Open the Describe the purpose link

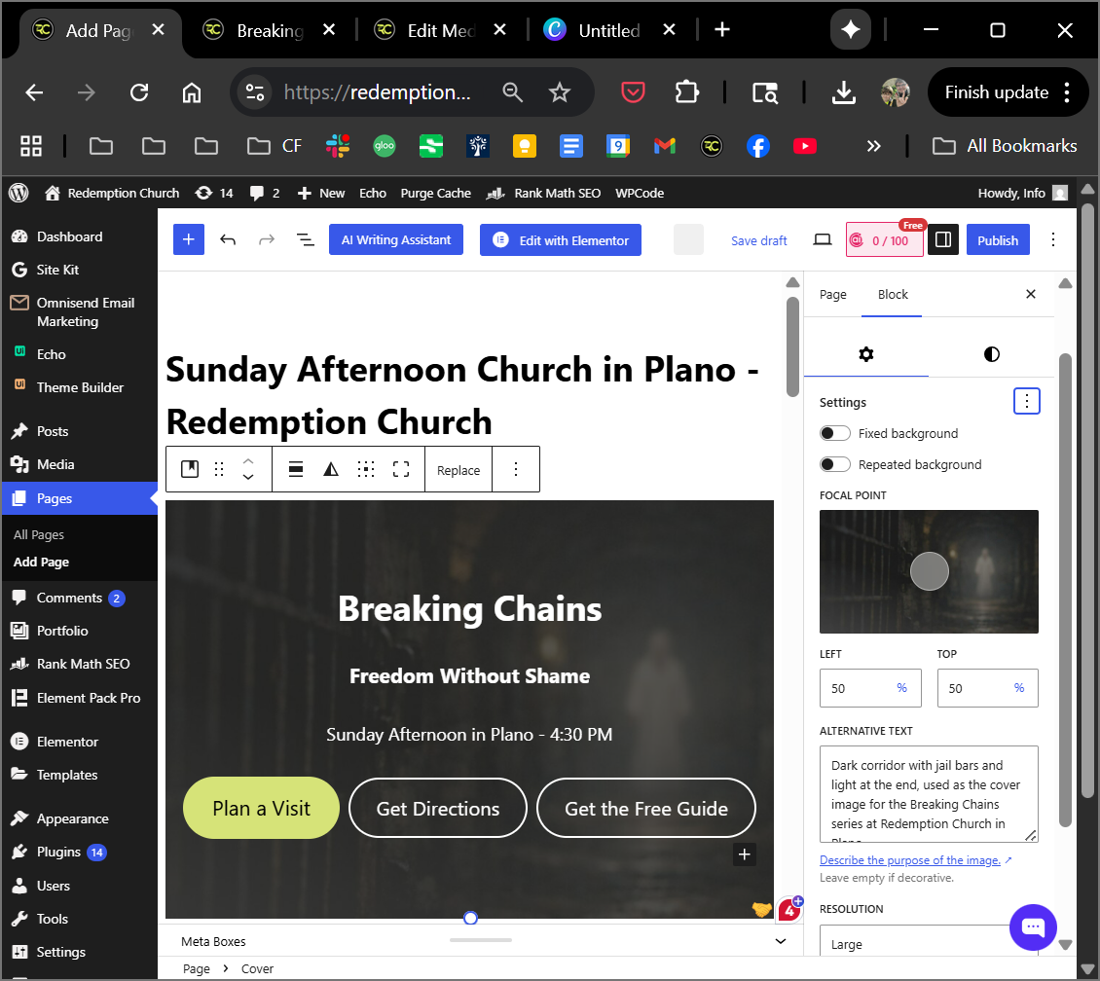tap(910, 860)
